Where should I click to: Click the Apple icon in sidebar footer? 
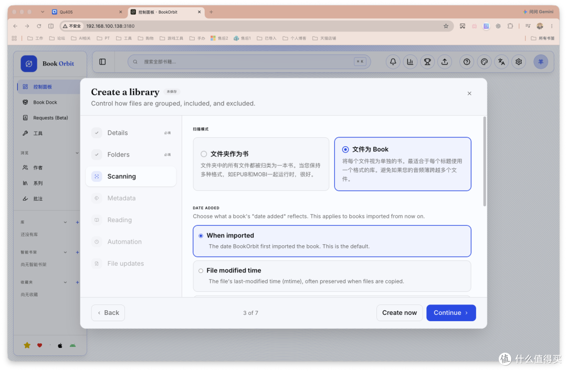click(x=60, y=345)
